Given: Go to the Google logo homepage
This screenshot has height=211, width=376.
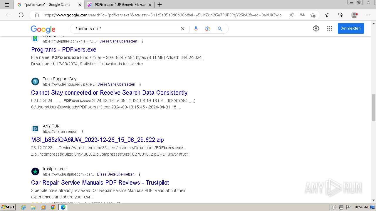Looking at the screenshot, I should 43,29.
